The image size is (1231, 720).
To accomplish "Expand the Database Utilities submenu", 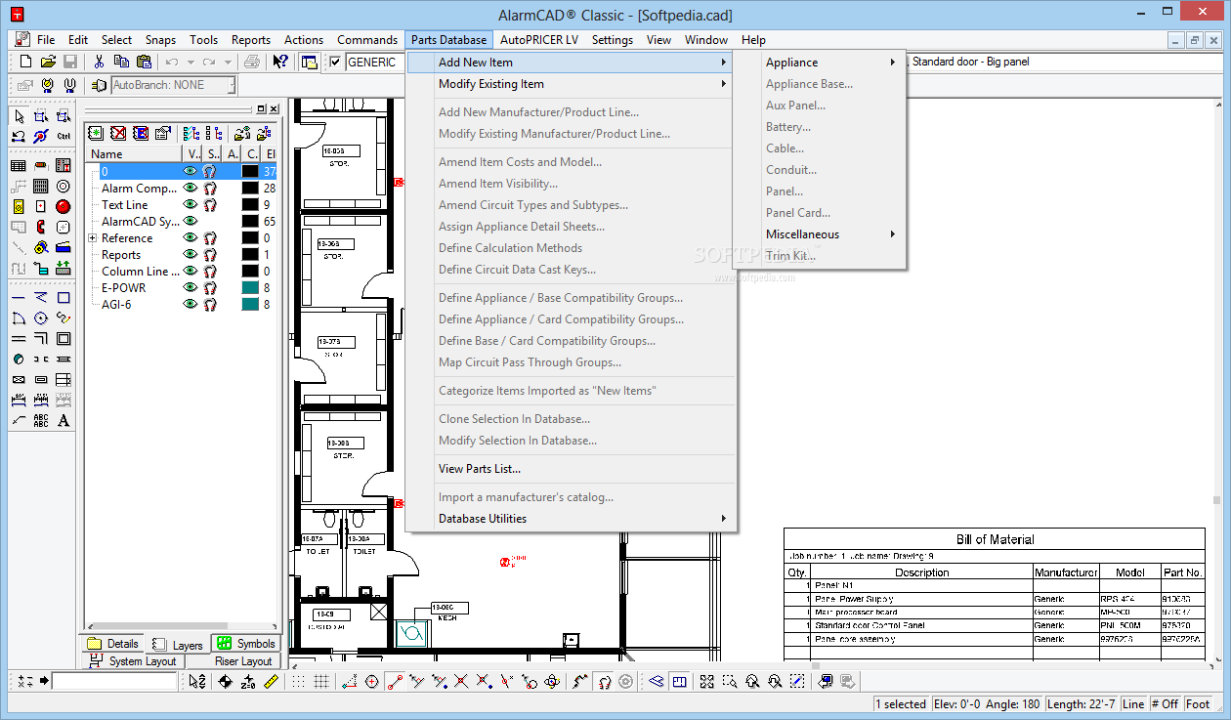I will (x=572, y=518).
